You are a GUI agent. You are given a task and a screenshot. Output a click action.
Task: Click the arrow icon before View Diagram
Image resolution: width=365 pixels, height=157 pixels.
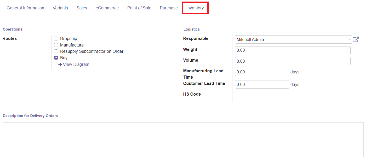[60, 64]
